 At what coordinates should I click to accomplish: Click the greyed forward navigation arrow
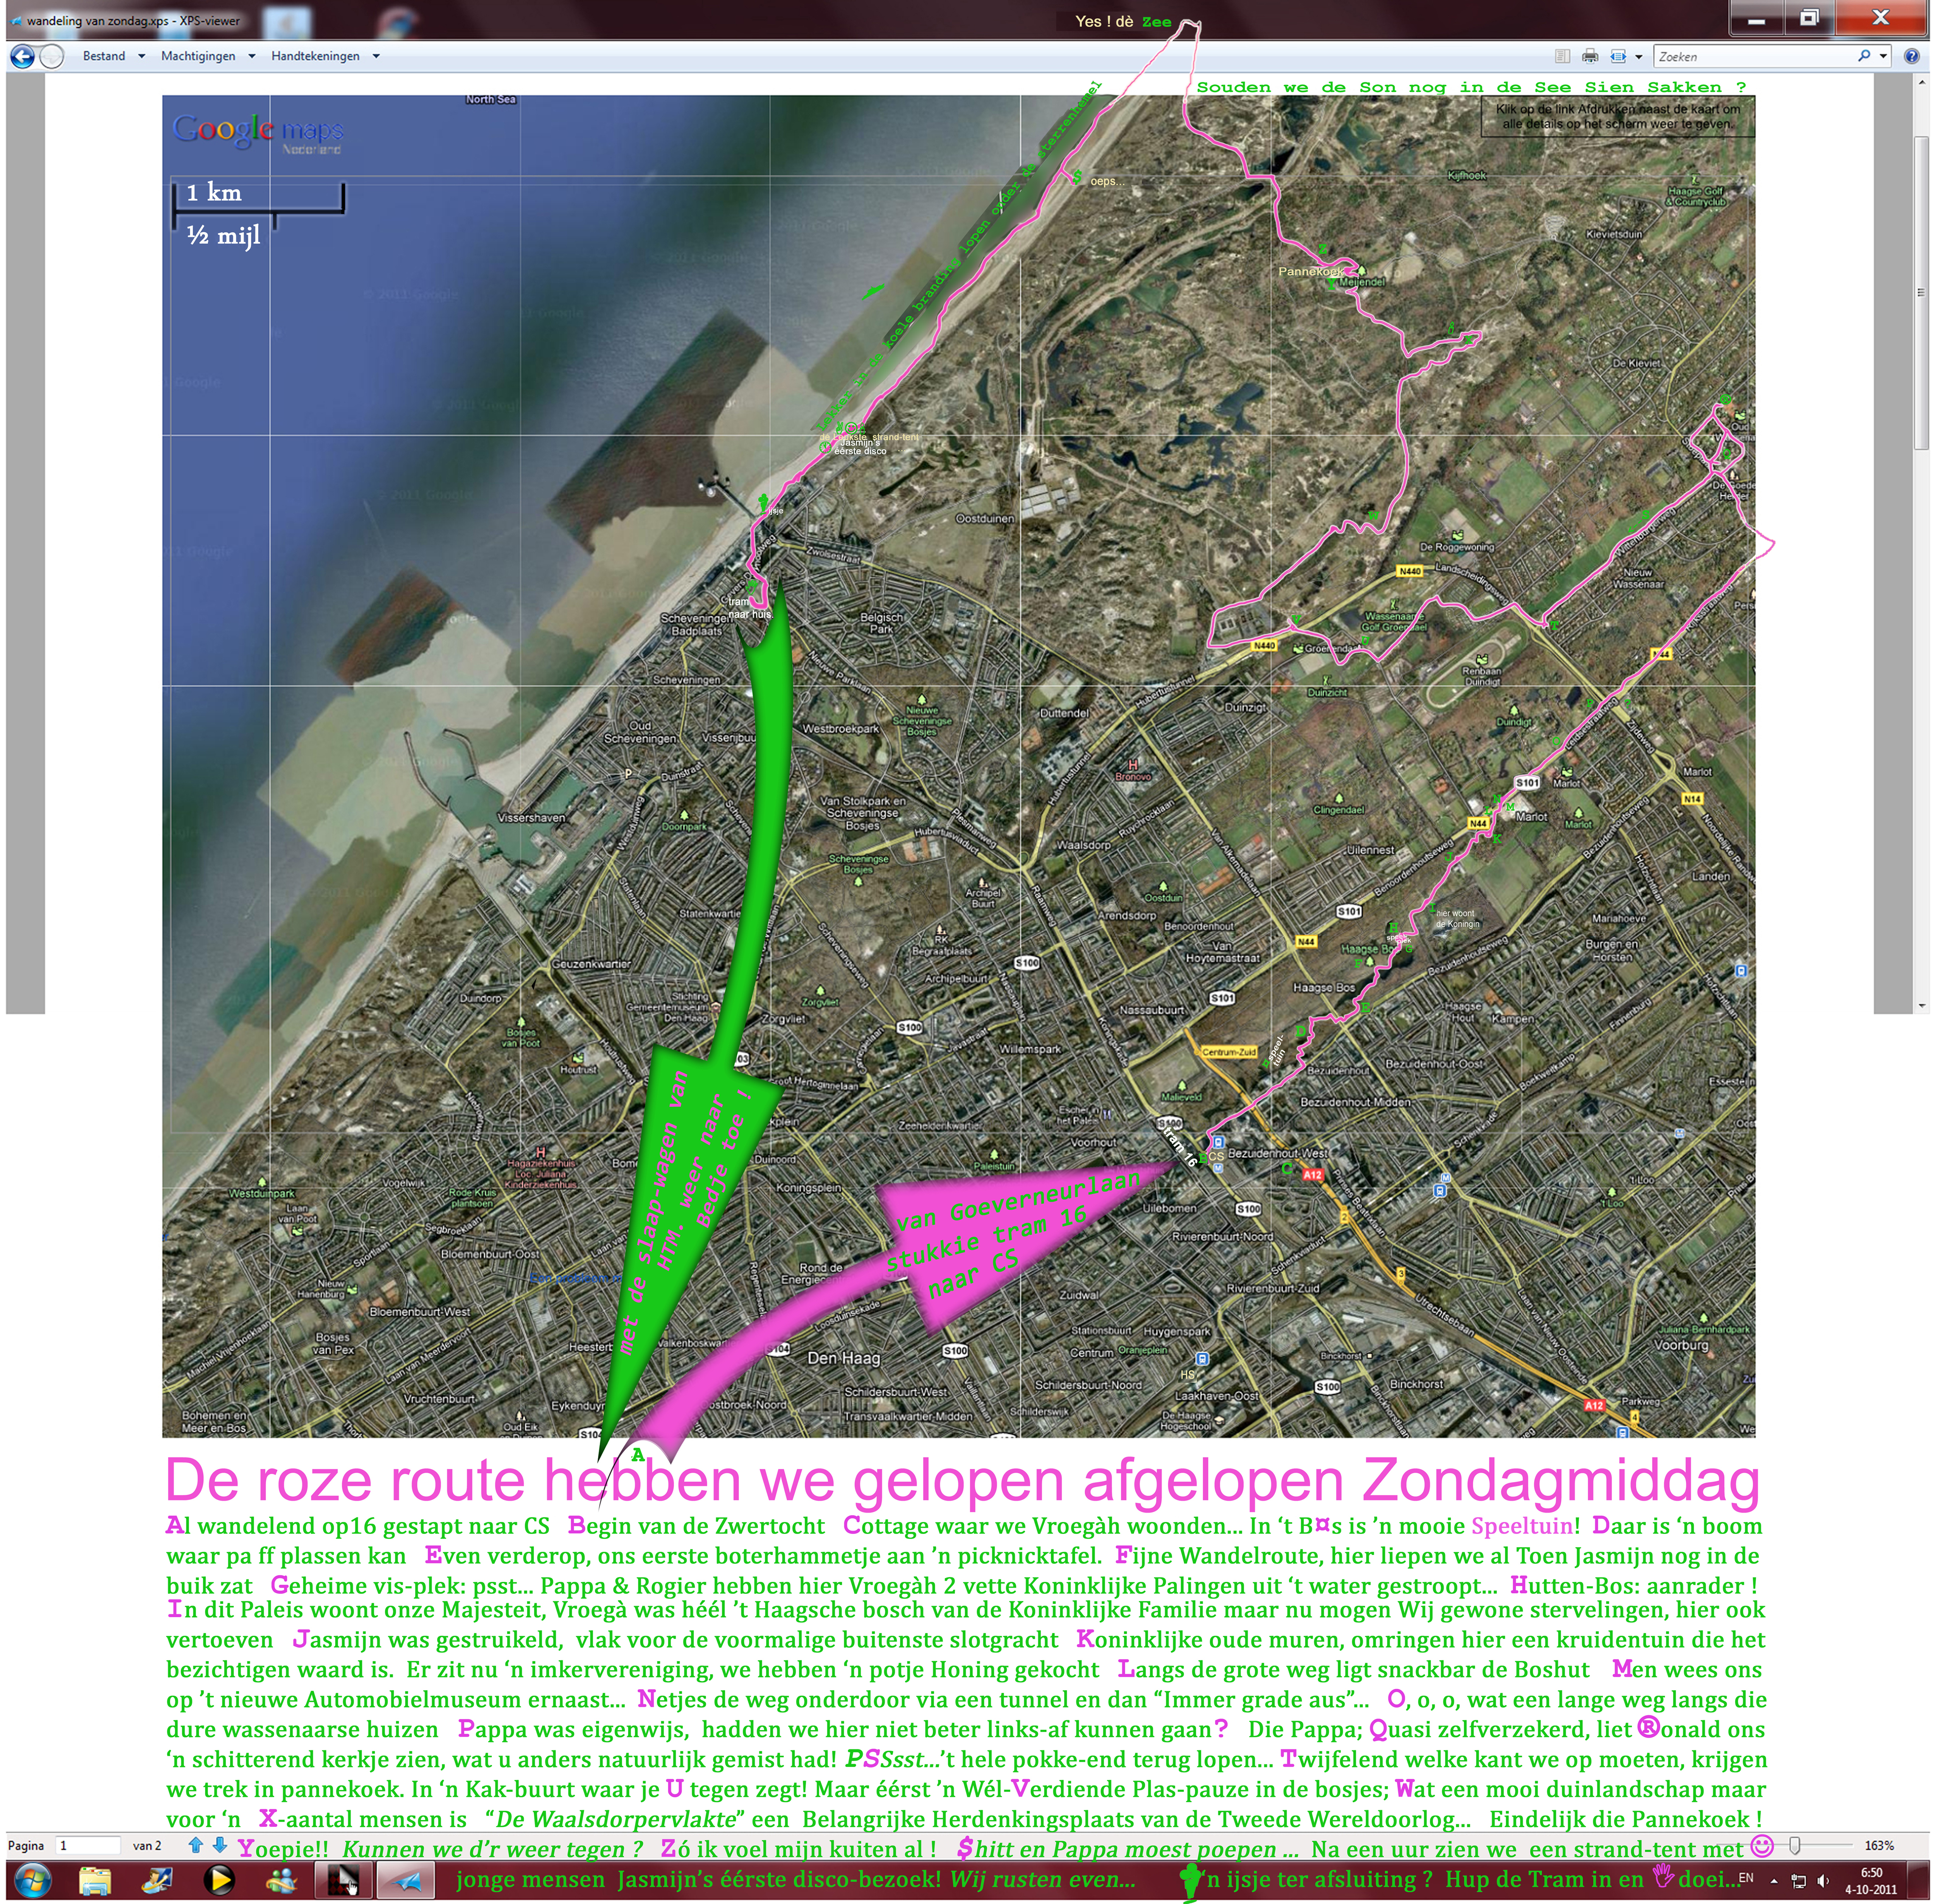pyautogui.click(x=52, y=57)
